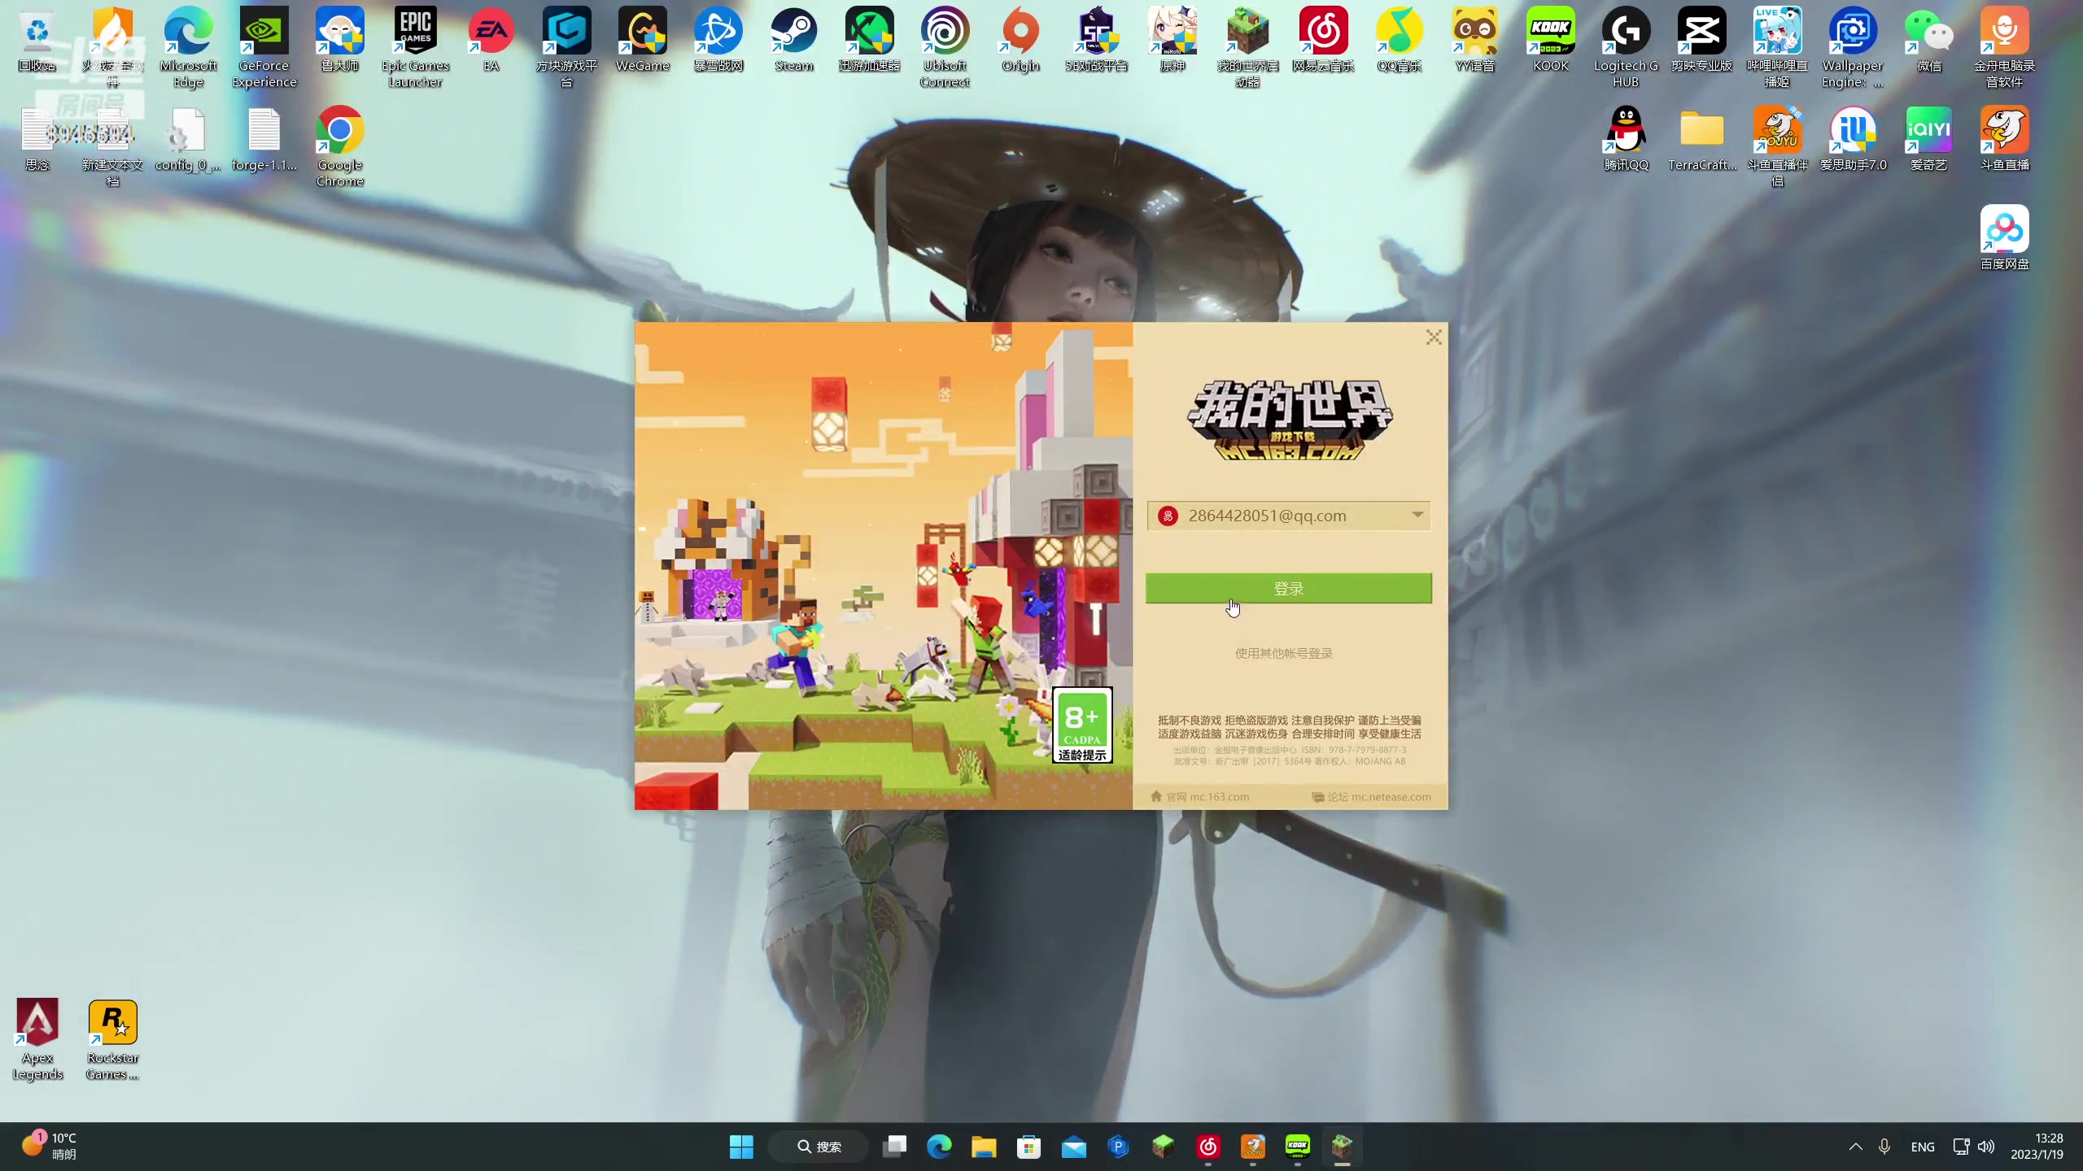The height and width of the screenshot is (1171, 2083).
Task: Open the 剪映专业版 desktop icon
Action: [1702, 41]
